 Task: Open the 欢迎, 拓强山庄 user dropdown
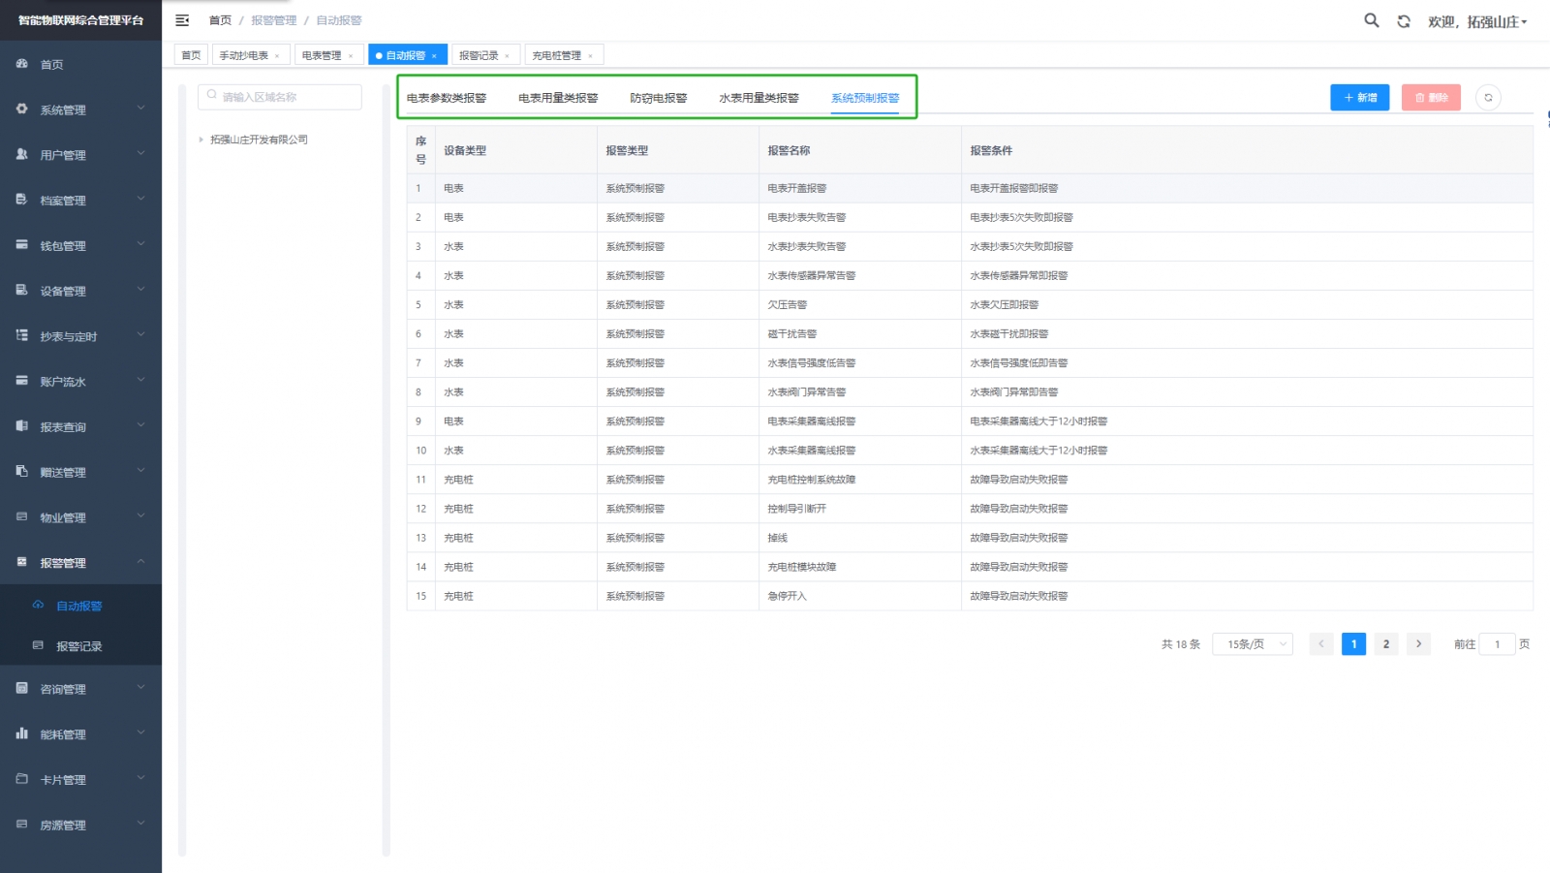pos(1476,21)
